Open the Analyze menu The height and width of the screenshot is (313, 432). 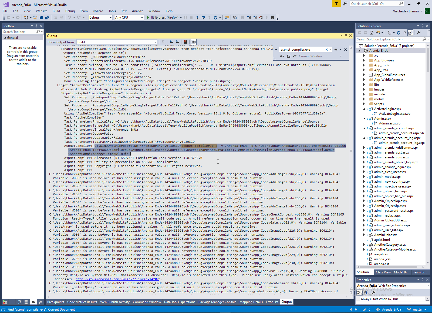point(137,11)
